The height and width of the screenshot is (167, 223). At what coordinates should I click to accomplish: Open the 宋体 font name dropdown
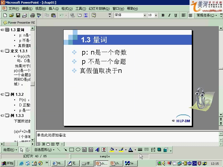point(145,15)
